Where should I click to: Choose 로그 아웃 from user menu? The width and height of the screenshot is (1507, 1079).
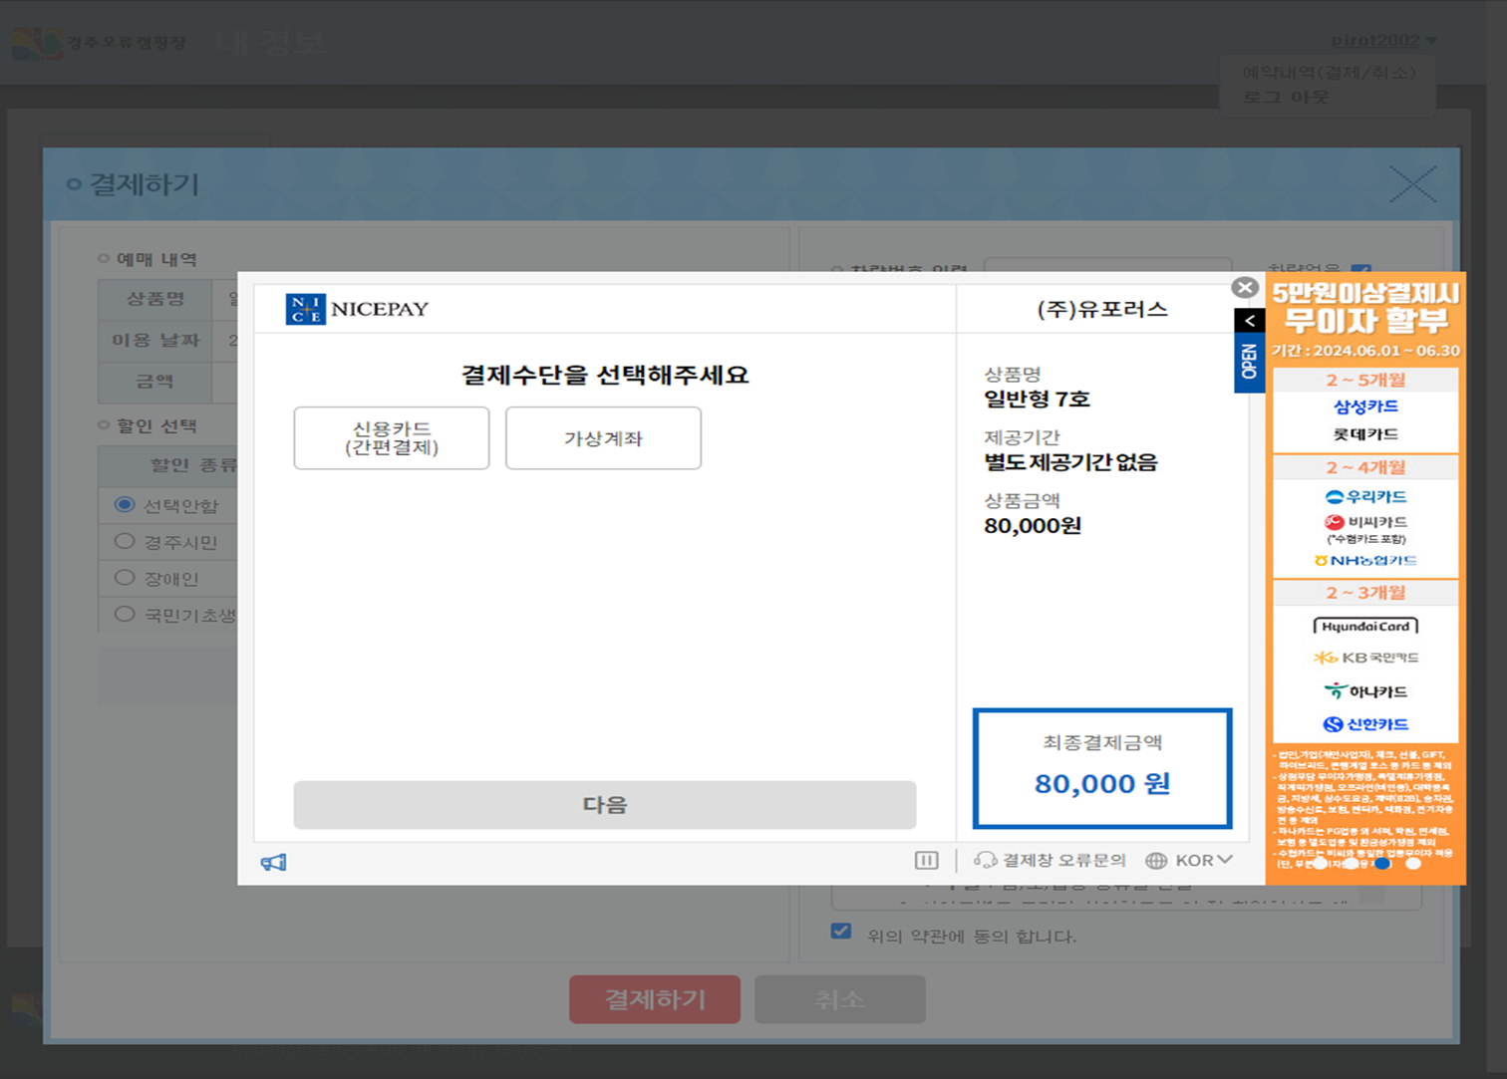1285,97
